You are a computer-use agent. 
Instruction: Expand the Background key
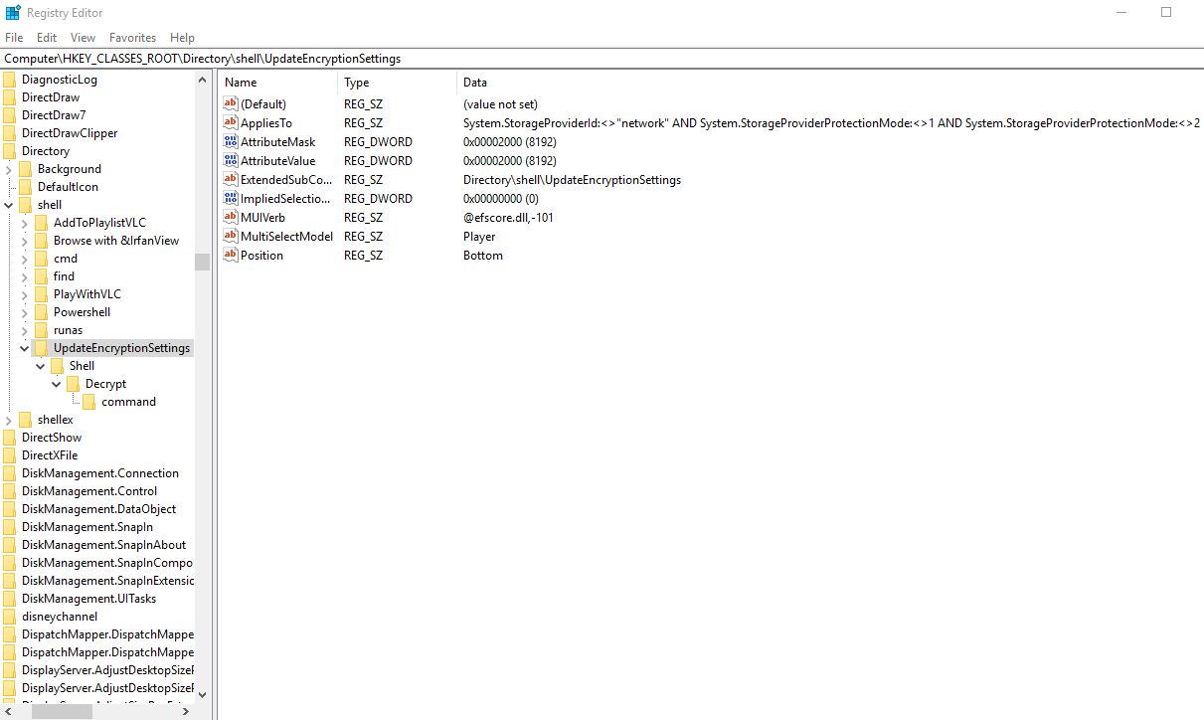pos(8,169)
